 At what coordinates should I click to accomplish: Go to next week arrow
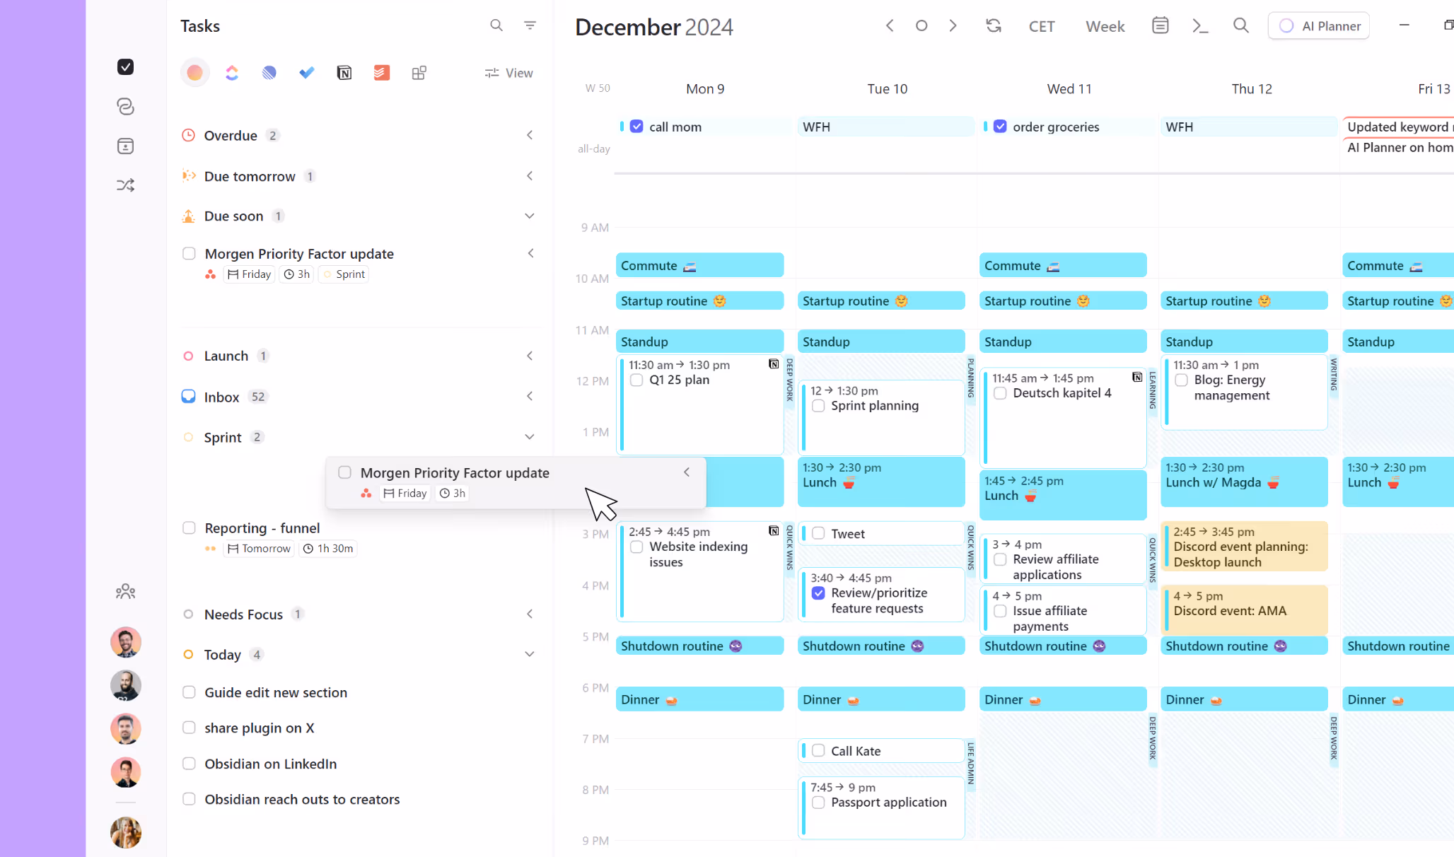tap(953, 26)
